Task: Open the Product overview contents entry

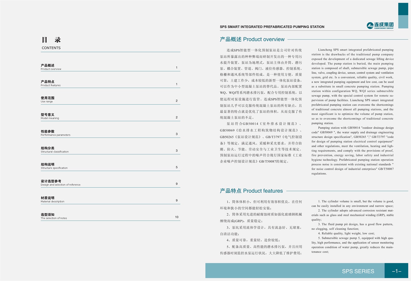Action: [51, 67]
